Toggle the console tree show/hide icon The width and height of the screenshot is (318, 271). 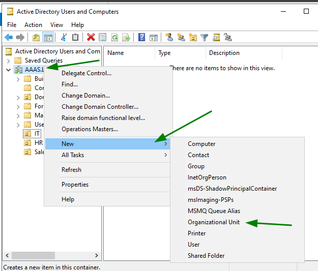click(48, 37)
